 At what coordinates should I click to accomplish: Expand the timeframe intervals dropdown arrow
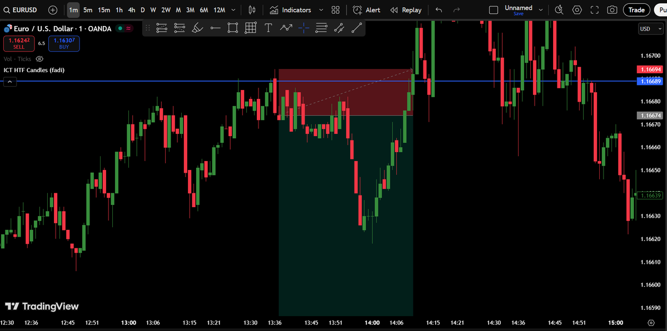(233, 9)
